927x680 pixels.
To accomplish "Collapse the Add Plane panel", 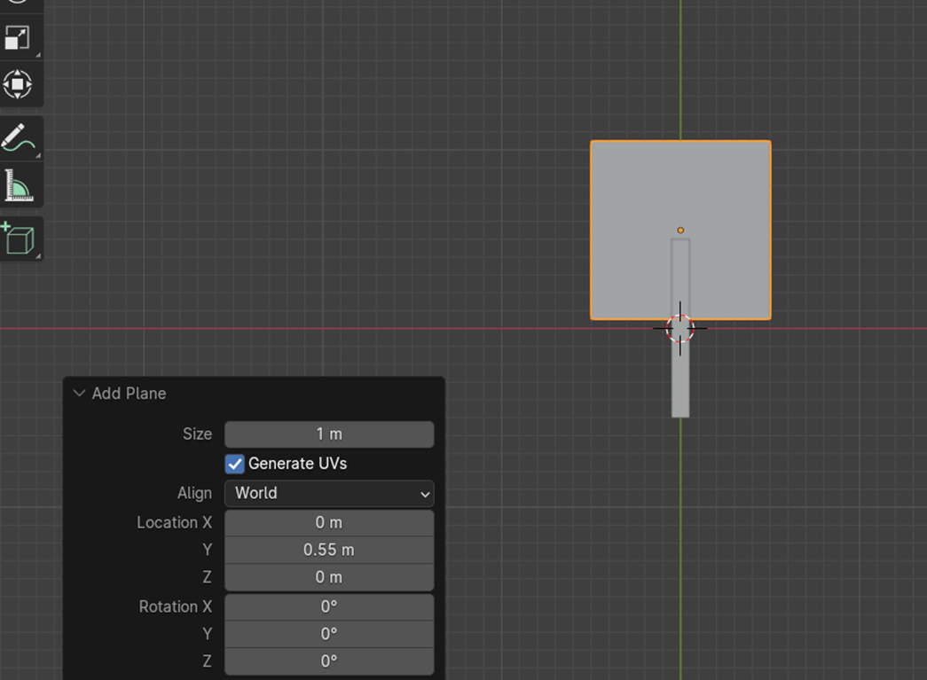I will (x=80, y=394).
